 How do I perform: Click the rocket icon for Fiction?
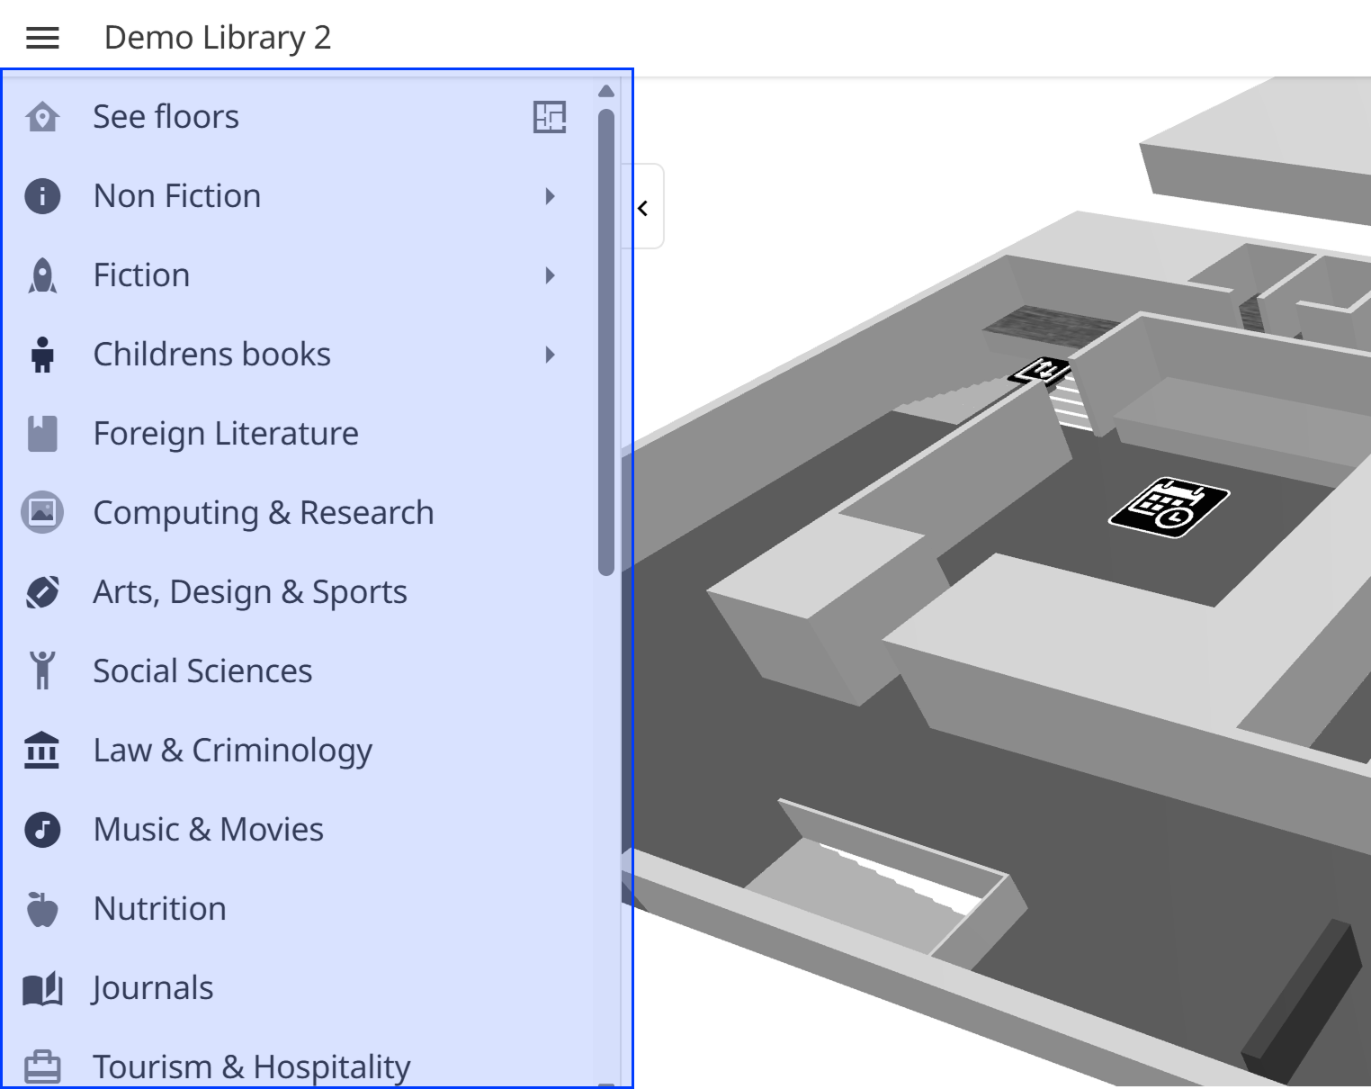42,275
